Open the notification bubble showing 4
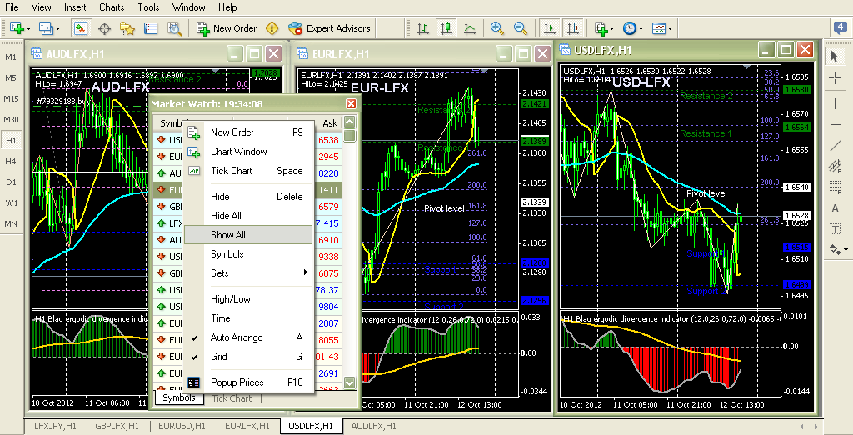The height and width of the screenshot is (435, 853). 839,27
